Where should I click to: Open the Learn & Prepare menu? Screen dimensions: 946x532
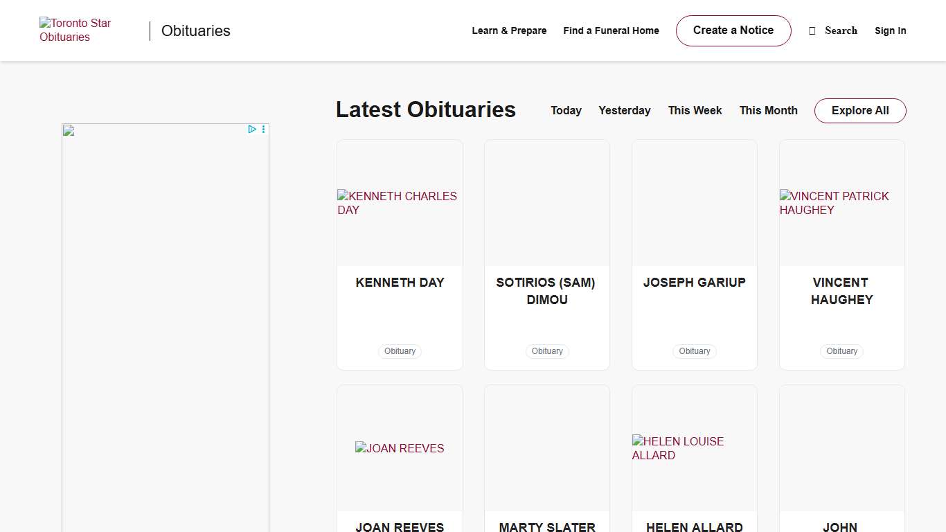tap(509, 30)
